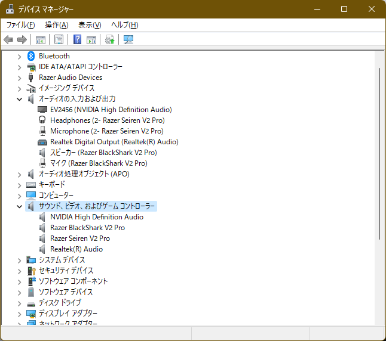The width and height of the screenshot is (386, 341).
Task: Click the speaker icon beside スピーカー BlackShark
Action: point(42,153)
